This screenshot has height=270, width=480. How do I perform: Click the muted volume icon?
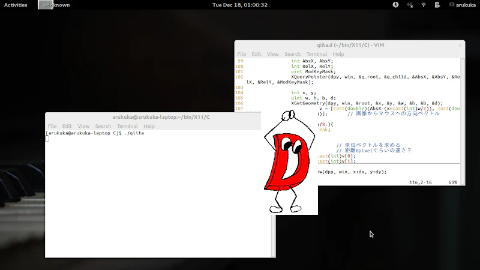point(410,5)
